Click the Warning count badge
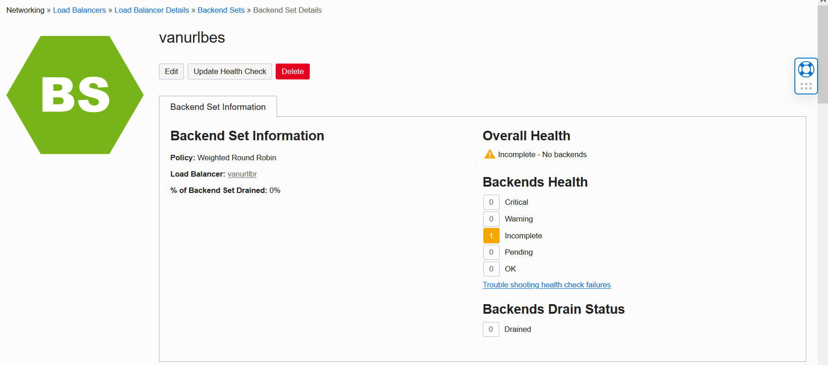This screenshot has height=365, width=828. [x=491, y=219]
